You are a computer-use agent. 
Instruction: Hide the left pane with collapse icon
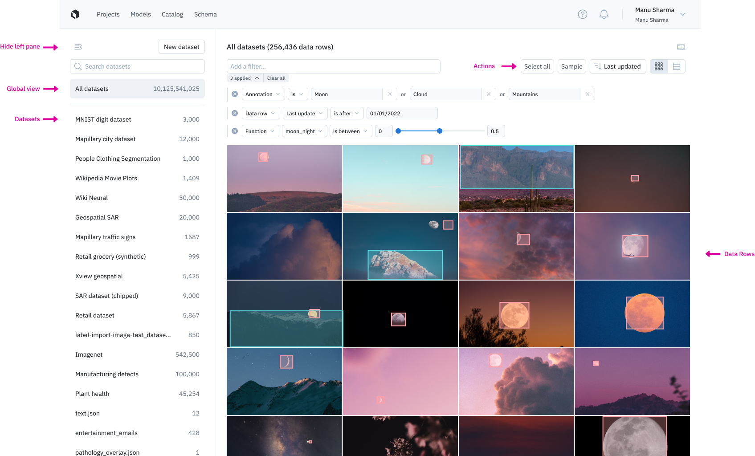78,47
